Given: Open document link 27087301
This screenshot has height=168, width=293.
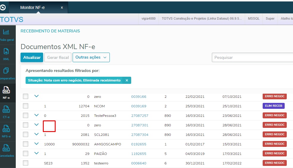Looking at the screenshot, I should click(140, 125).
